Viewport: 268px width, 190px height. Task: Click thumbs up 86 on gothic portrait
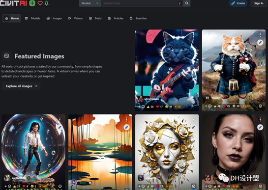coord(217,186)
